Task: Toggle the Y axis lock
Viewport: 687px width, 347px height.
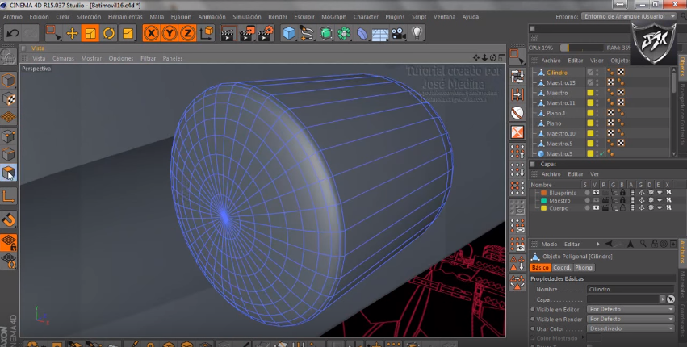Action: point(170,33)
